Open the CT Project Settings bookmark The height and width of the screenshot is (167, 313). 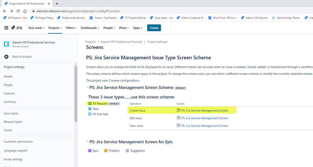[133, 18]
